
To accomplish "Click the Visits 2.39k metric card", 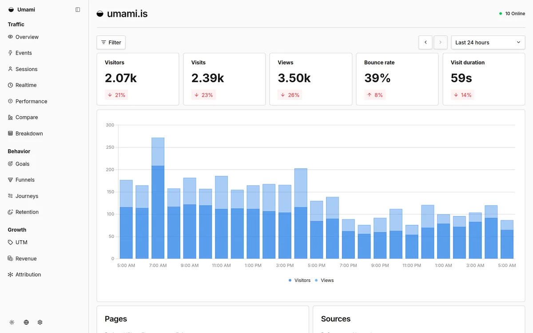I will (224, 79).
